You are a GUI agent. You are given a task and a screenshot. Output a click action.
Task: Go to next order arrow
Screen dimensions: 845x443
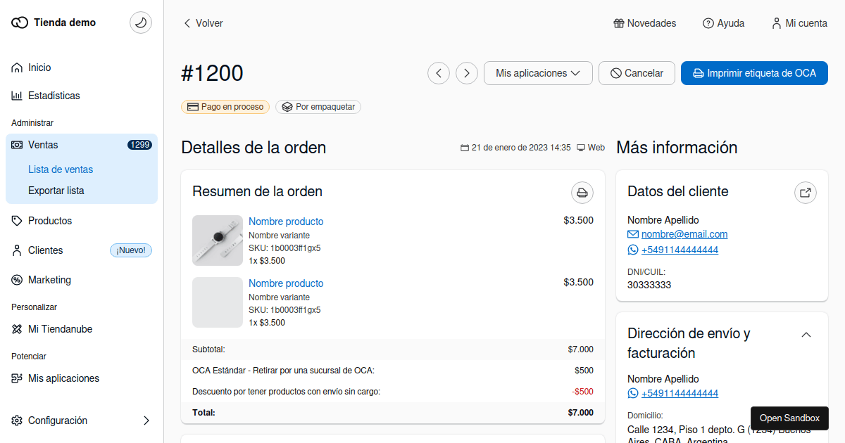point(467,73)
